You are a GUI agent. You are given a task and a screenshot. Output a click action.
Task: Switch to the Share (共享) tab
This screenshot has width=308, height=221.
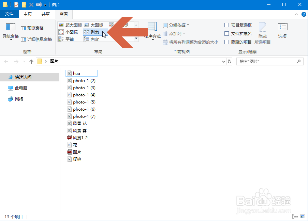pos(46,14)
